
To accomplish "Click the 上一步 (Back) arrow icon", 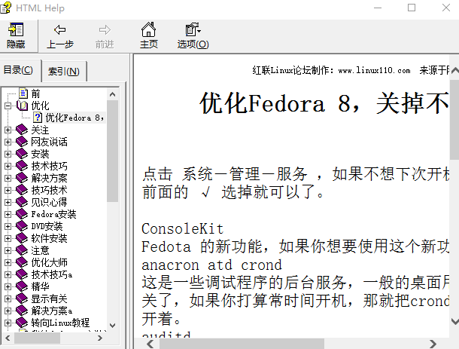I will 60,30.
